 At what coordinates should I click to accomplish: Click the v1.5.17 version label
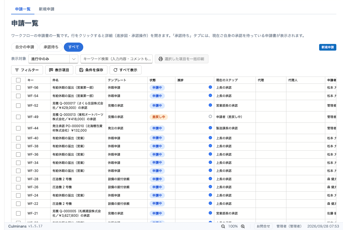[x=35, y=226]
